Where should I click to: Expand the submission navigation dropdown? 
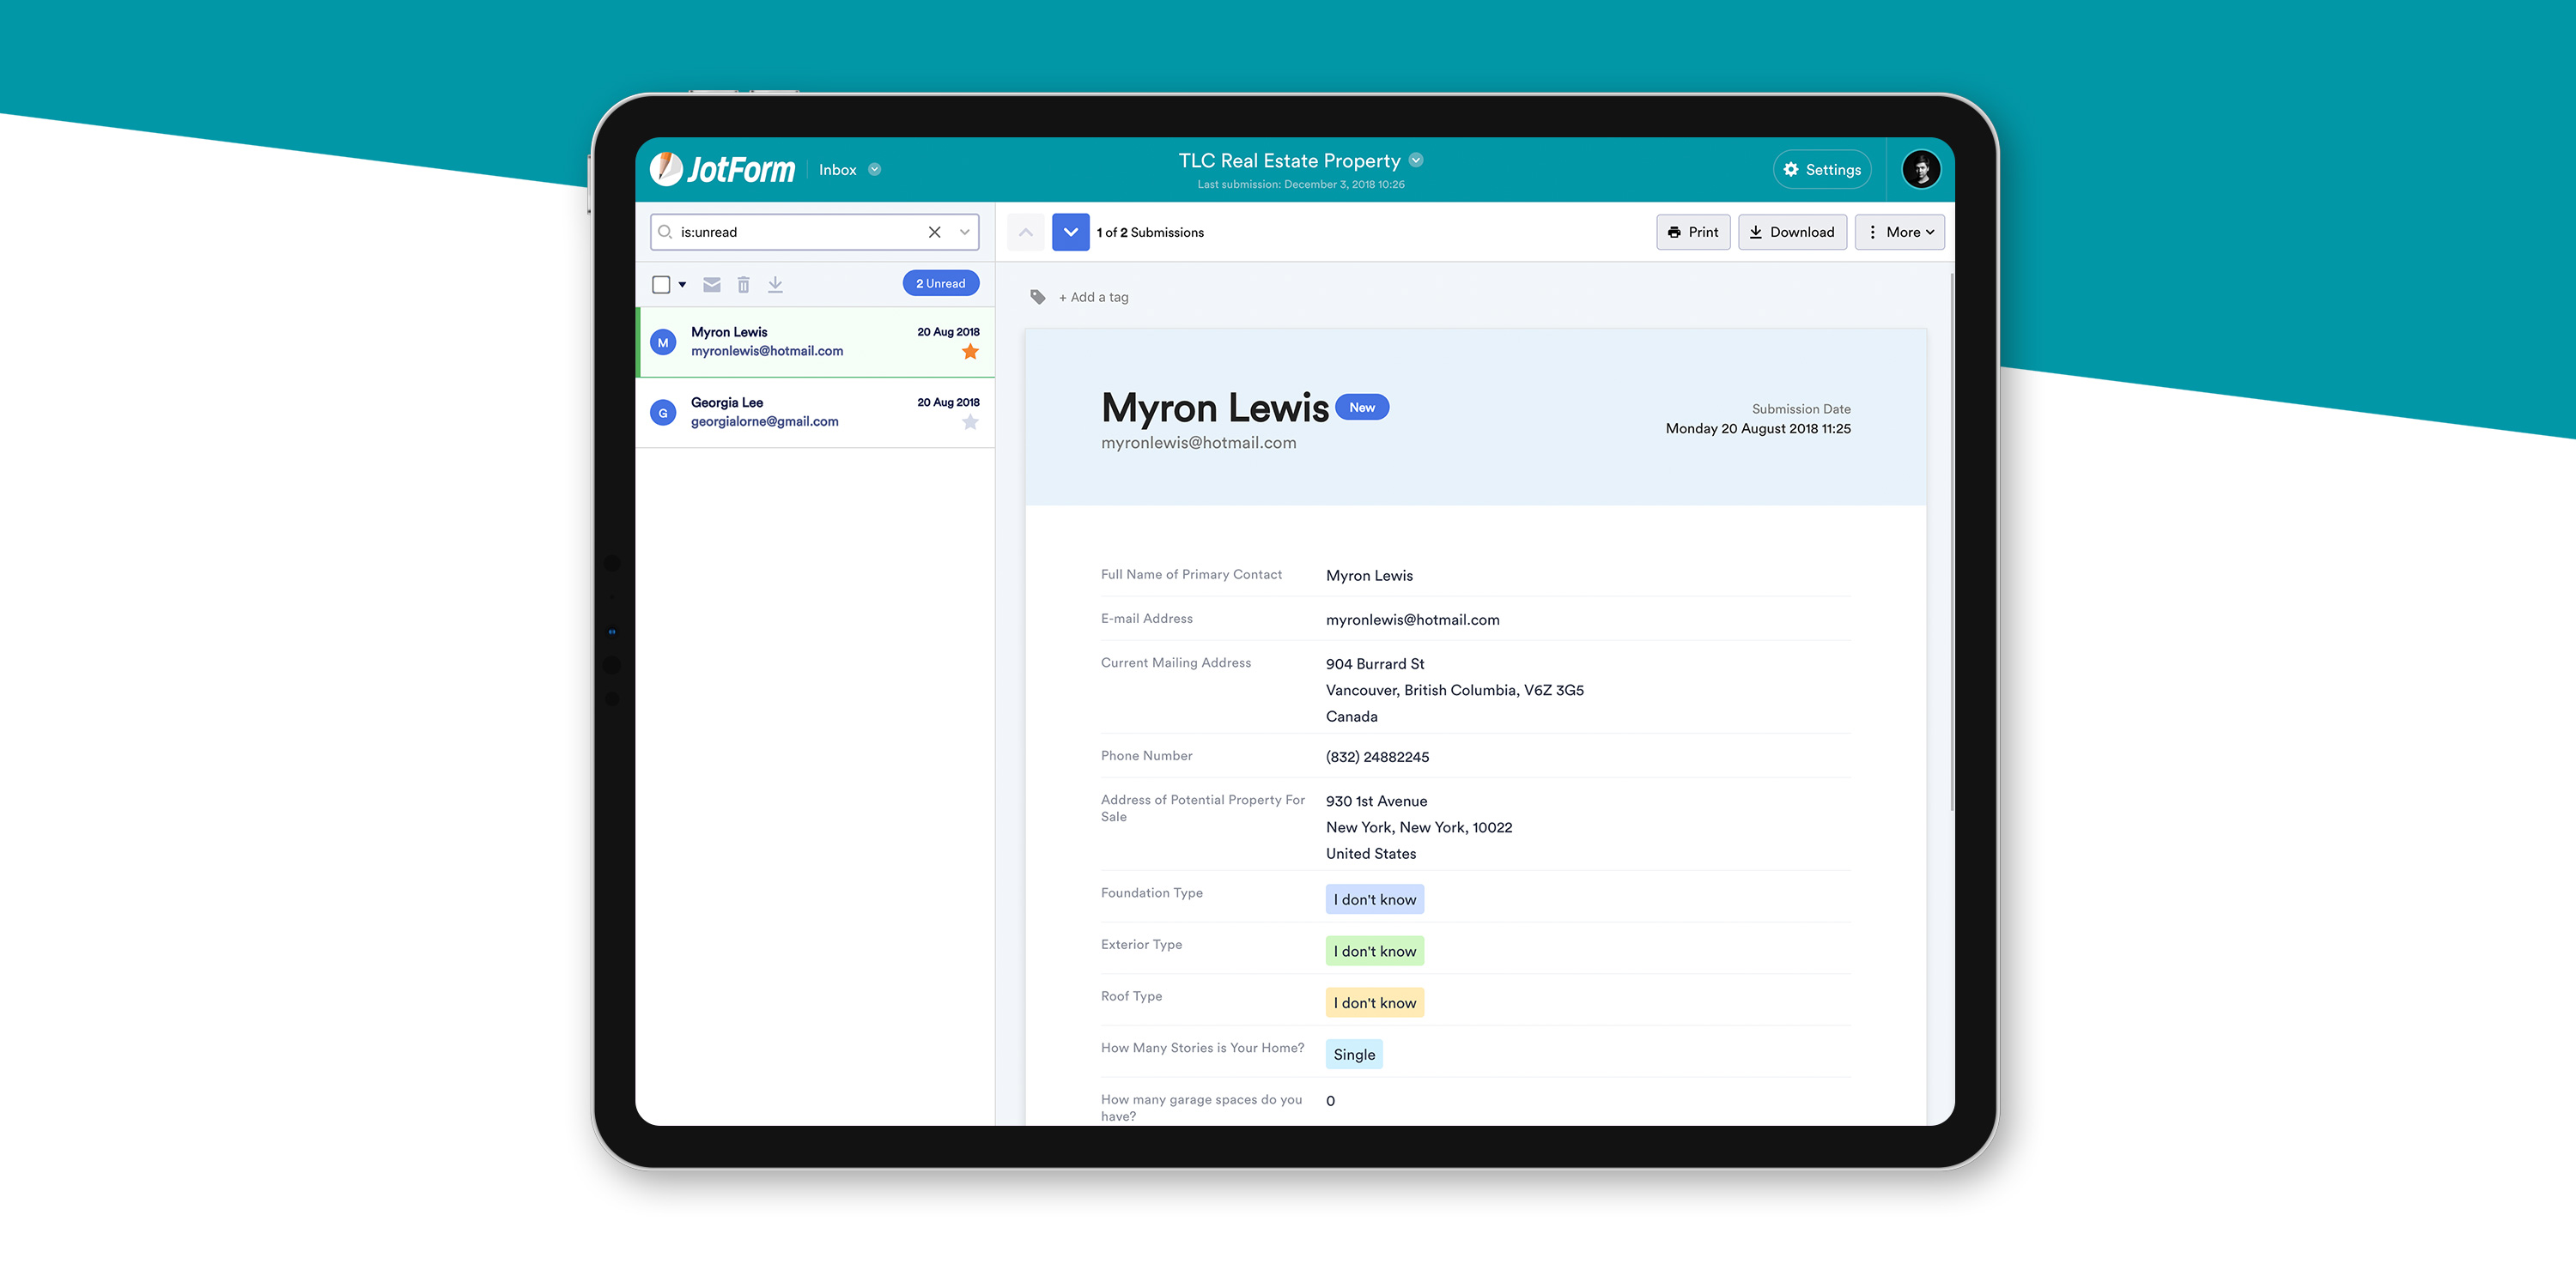click(1068, 232)
